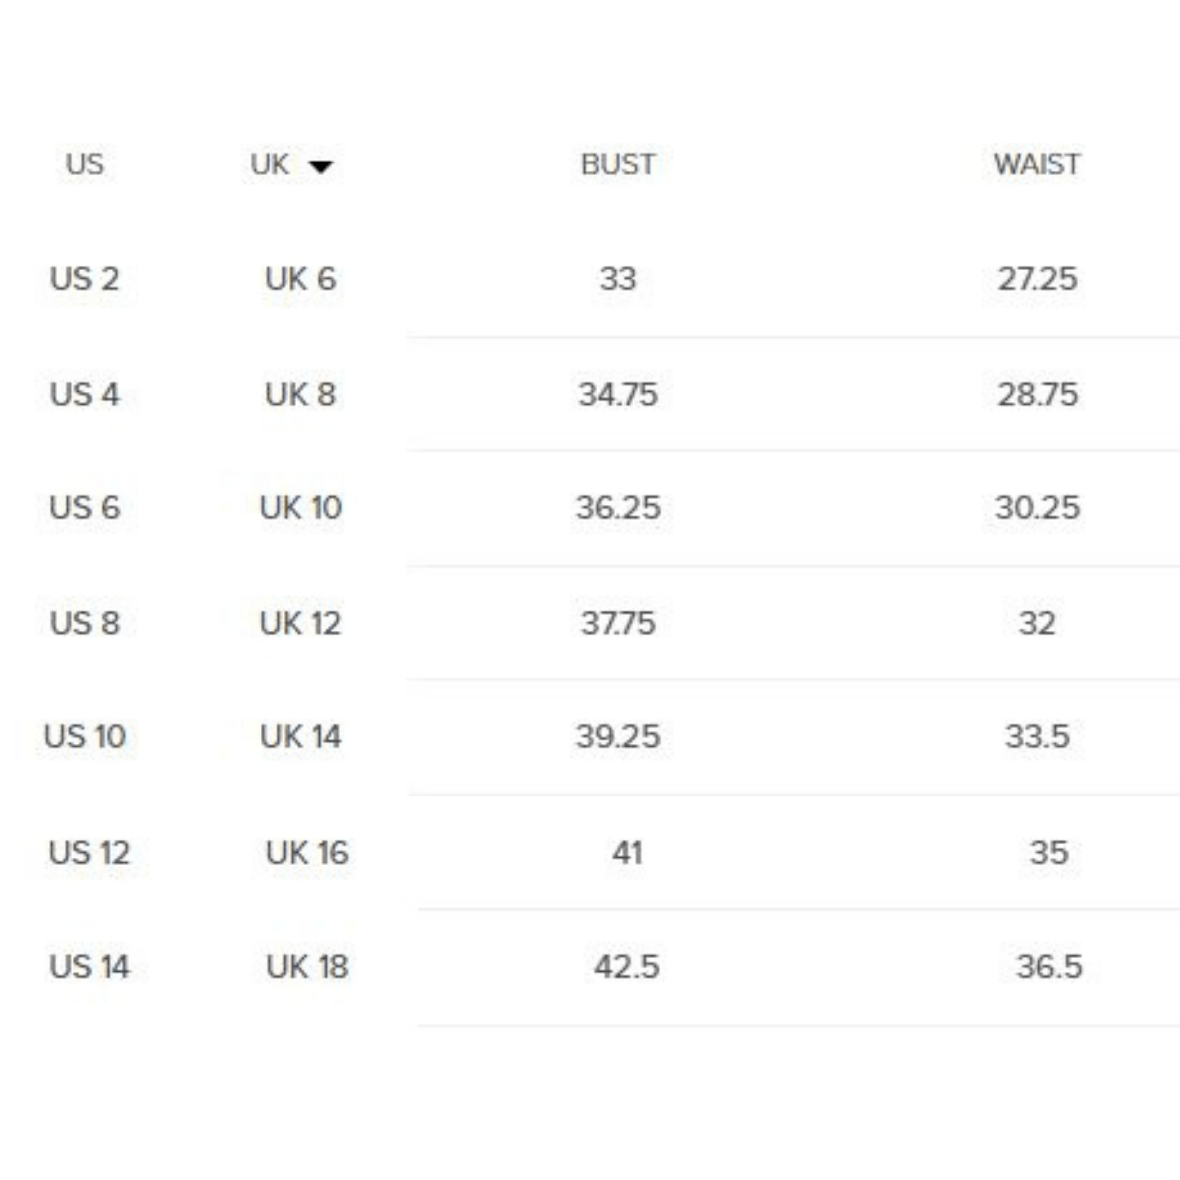Click the US 10 size label
The width and height of the screenshot is (1180, 1180).
[85, 736]
